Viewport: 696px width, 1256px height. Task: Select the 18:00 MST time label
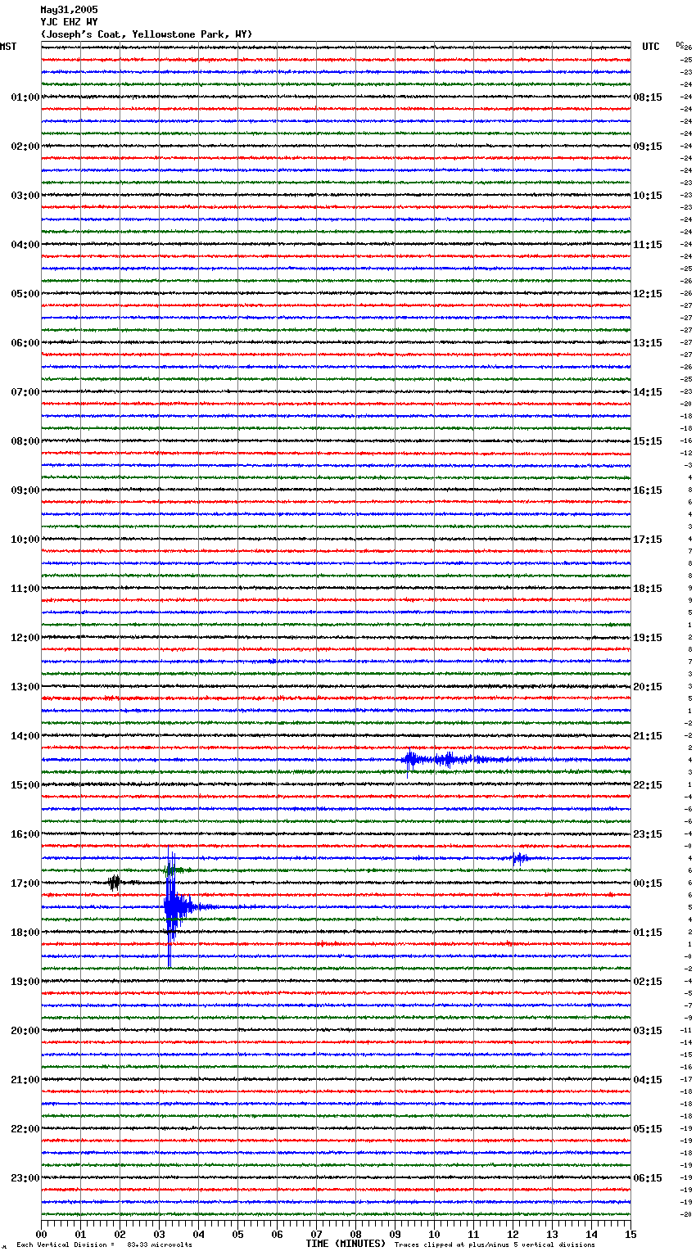coord(25,933)
